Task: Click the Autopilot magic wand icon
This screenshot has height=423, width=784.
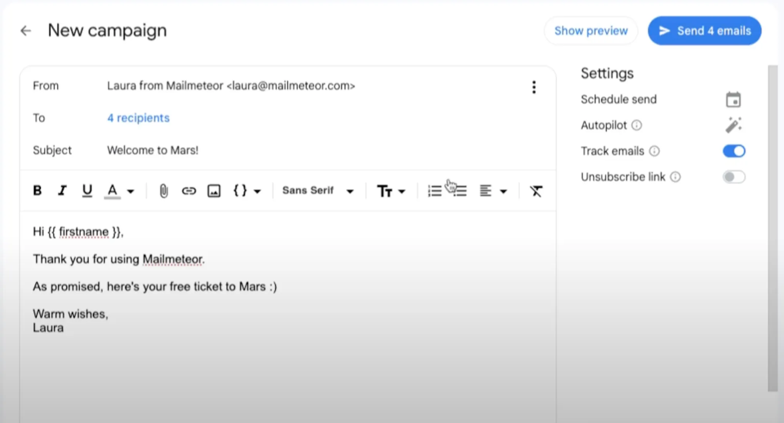Action: [733, 125]
